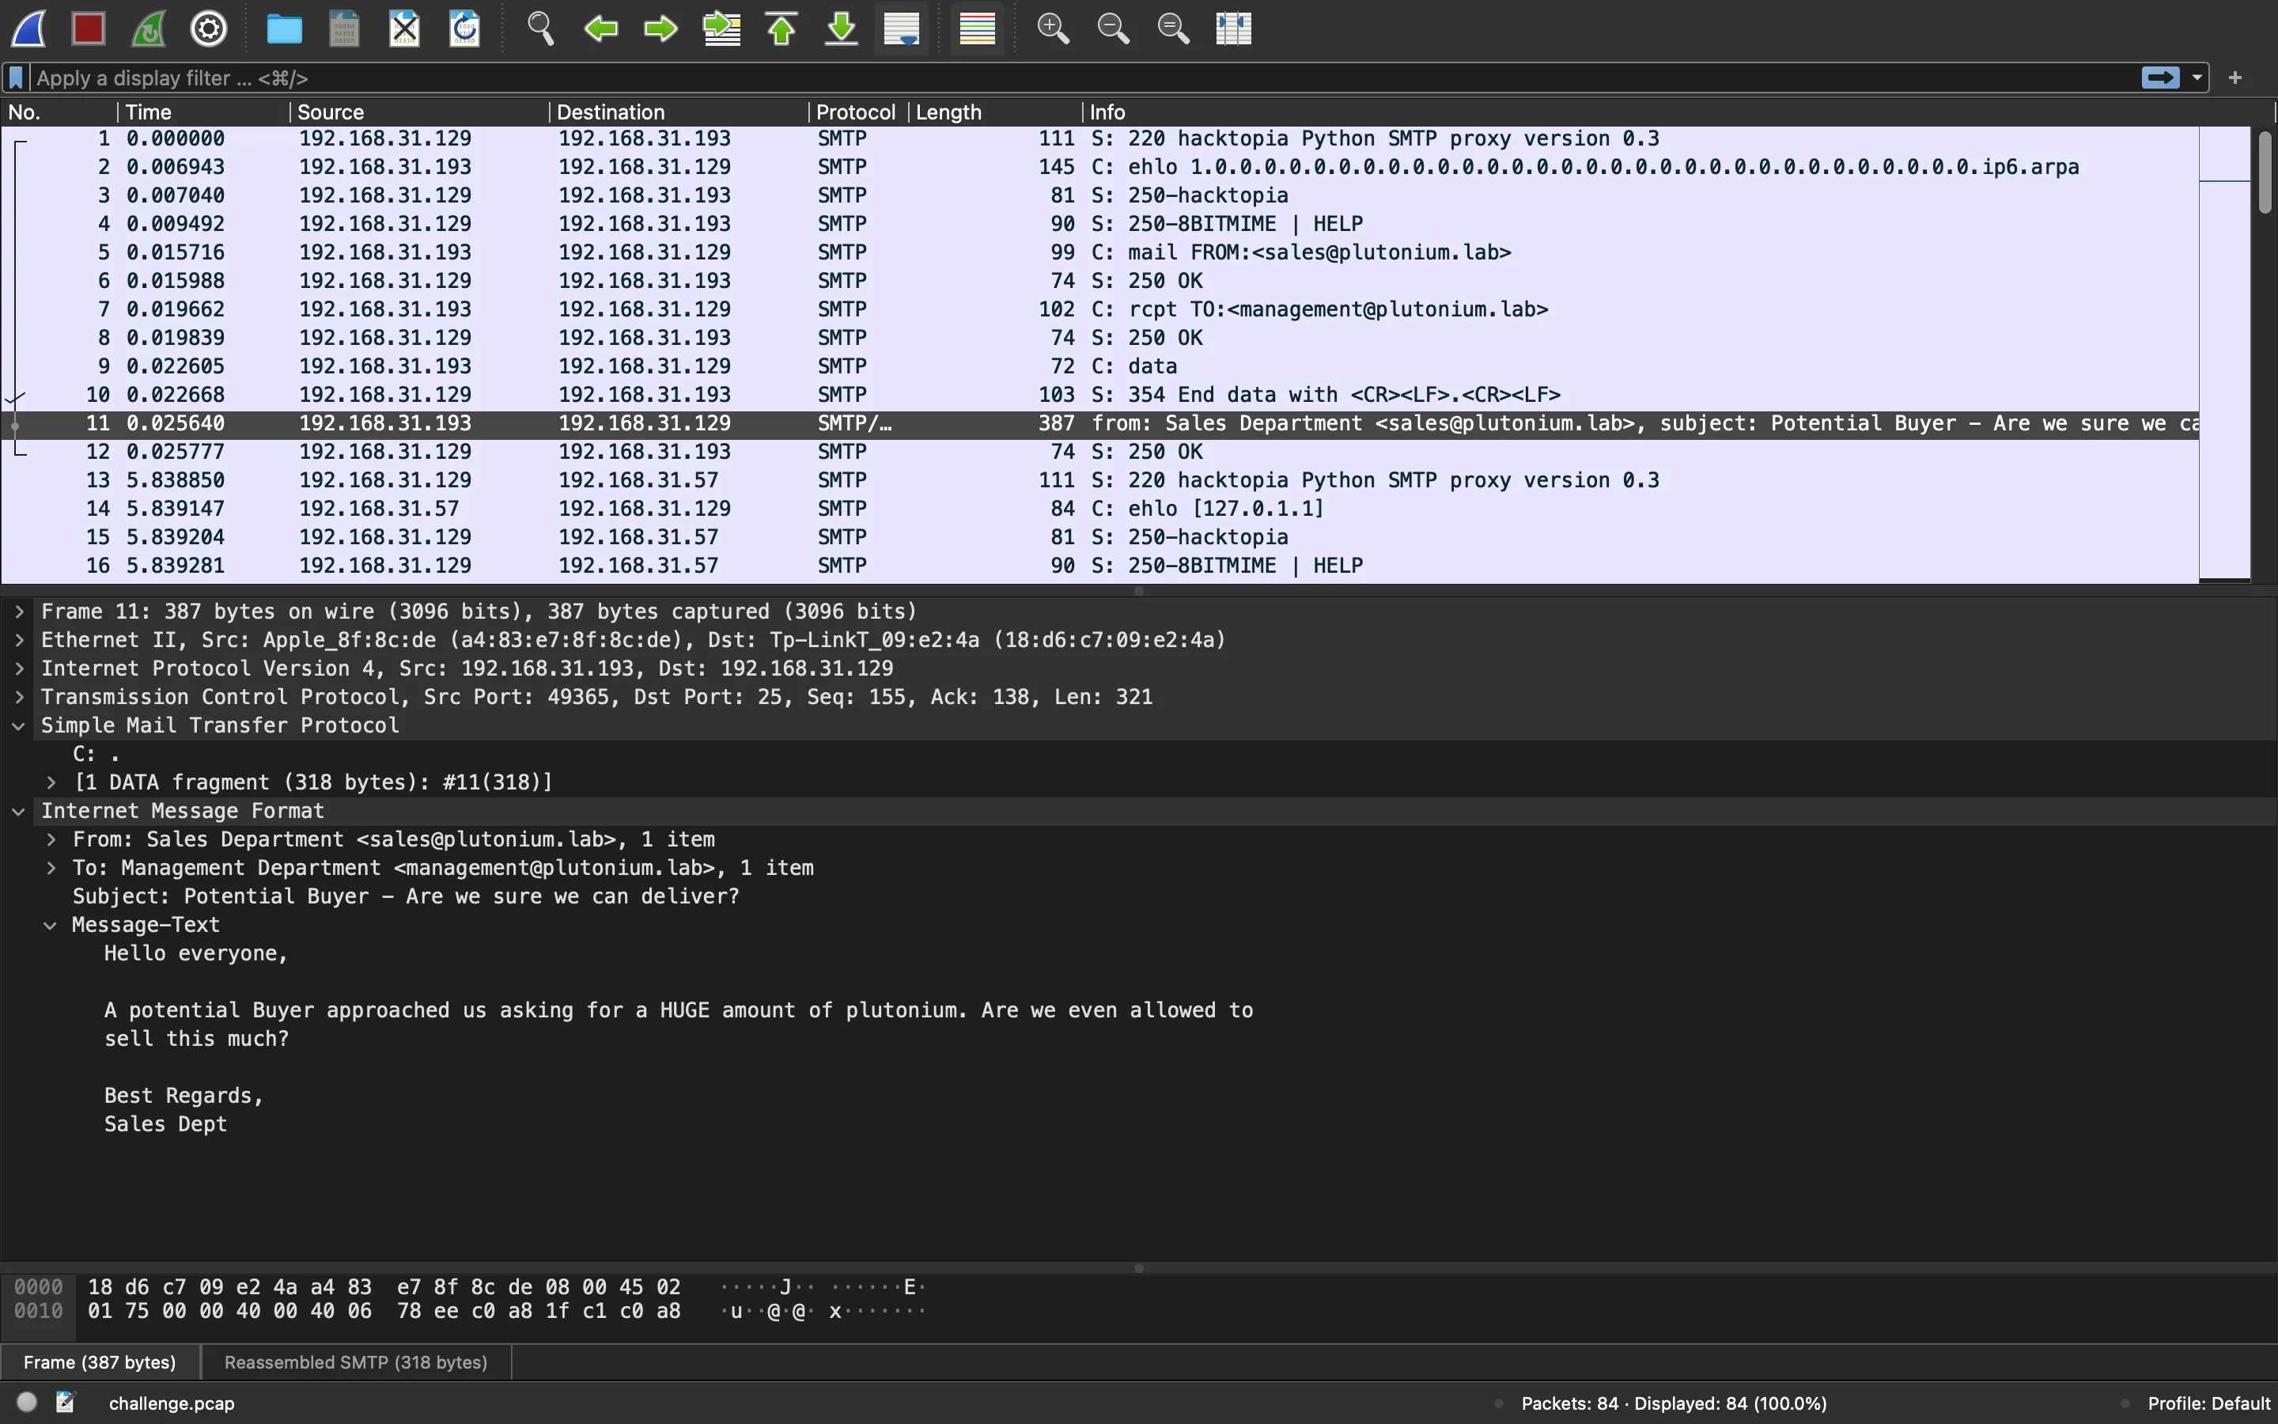Close this capture file icon
The height and width of the screenshot is (1424, 2278).
(x=405, y=28)
